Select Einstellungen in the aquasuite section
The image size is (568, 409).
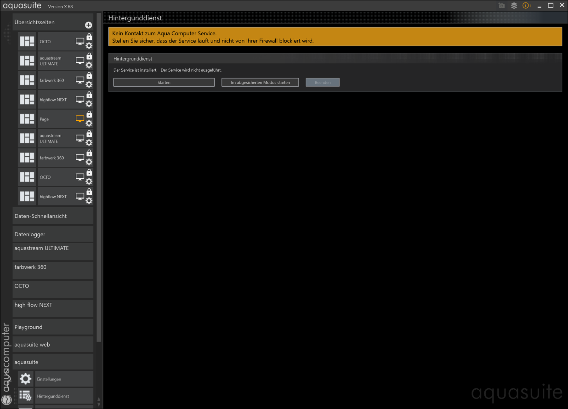(64, 379)
